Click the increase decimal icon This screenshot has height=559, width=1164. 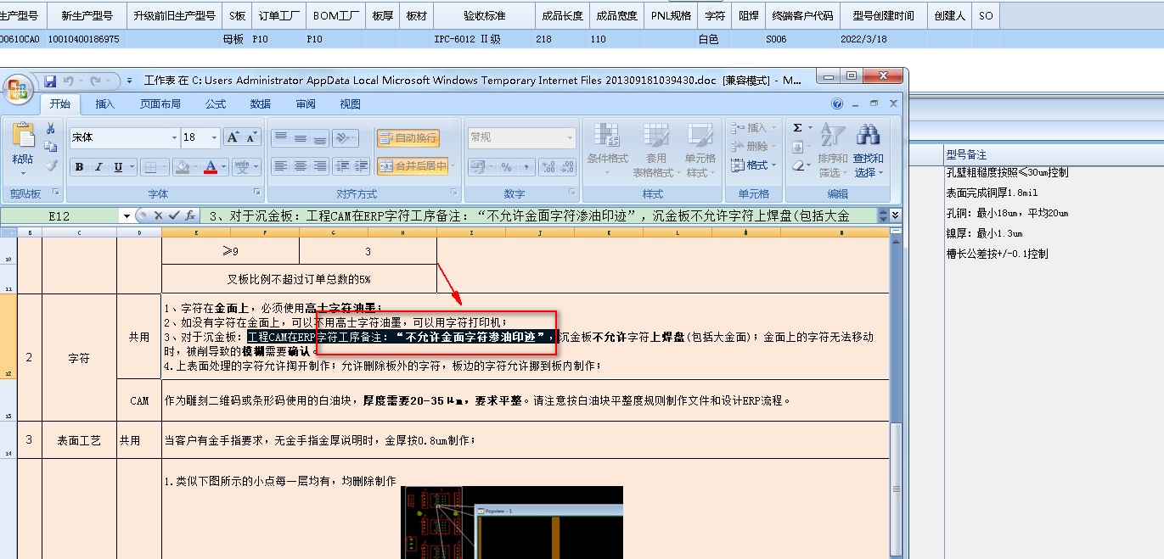point(548,167)
